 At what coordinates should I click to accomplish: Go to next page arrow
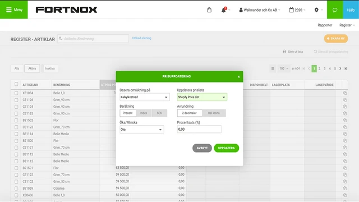[340, 68]
